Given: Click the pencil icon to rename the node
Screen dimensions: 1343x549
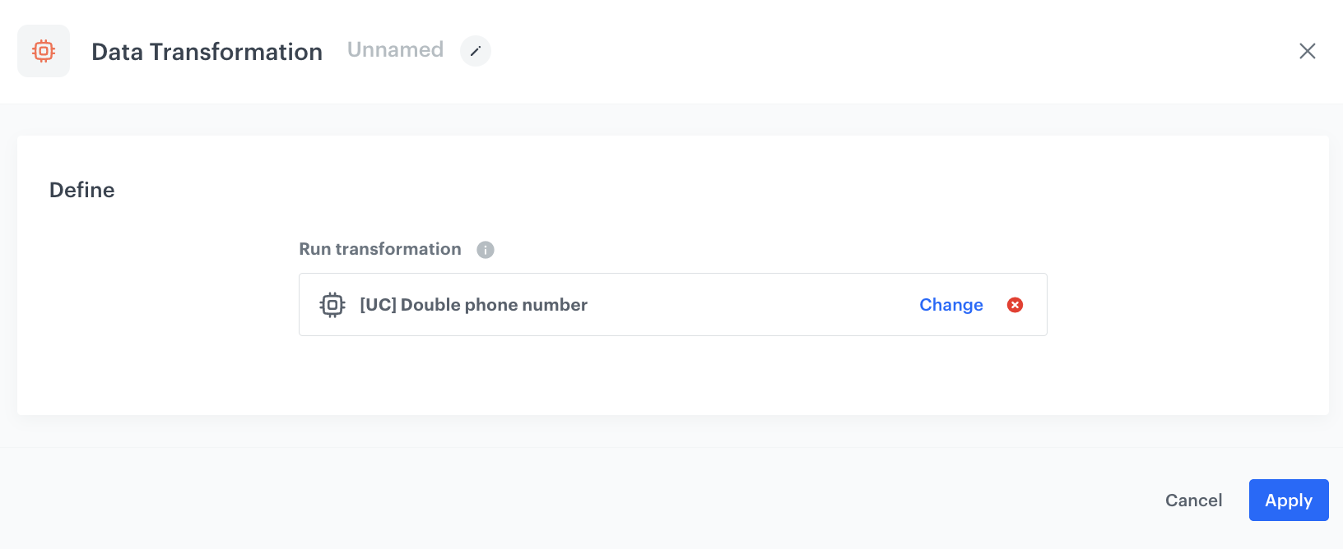Looking at the screenshot, I should (475, 51).
